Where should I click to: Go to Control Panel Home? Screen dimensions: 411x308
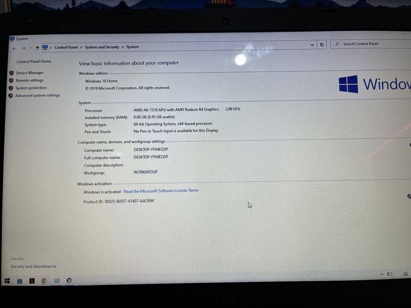34,62
